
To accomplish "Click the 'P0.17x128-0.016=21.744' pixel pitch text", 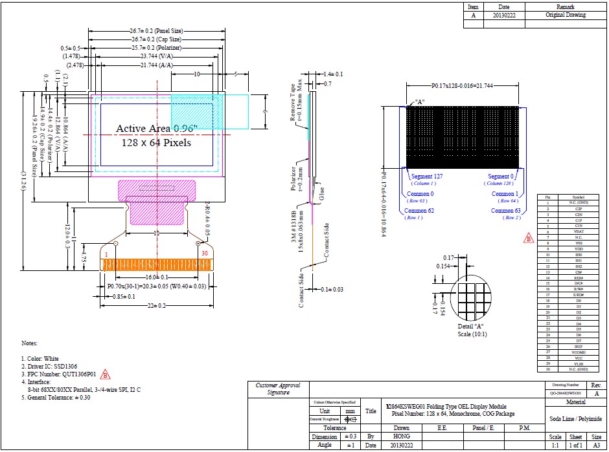I will click(462, 85).
